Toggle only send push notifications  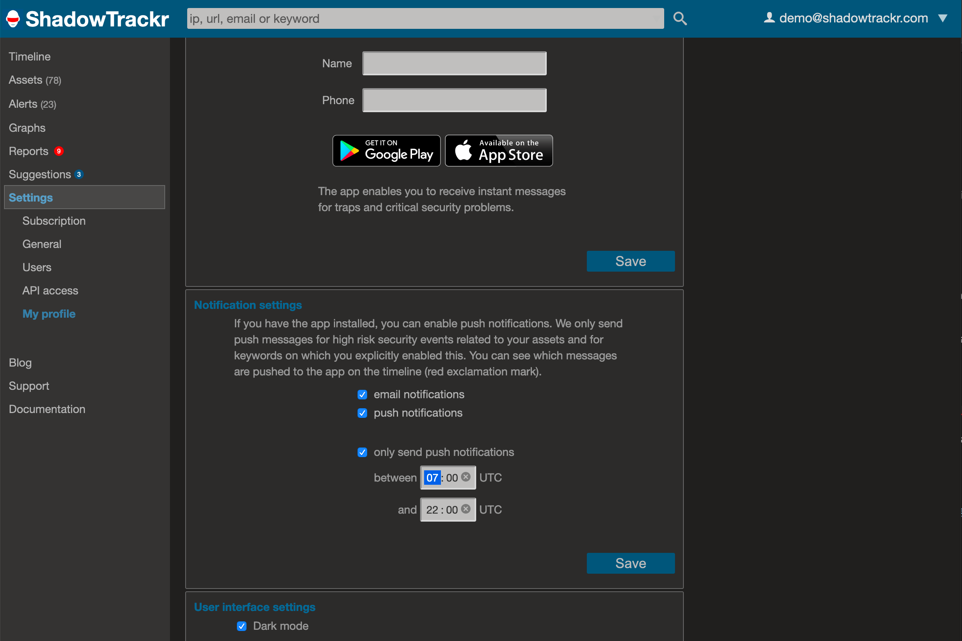click(362, 452)
